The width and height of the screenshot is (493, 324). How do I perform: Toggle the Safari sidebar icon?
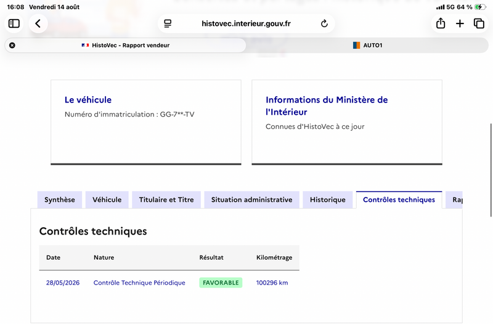click(x=14, y=23)
